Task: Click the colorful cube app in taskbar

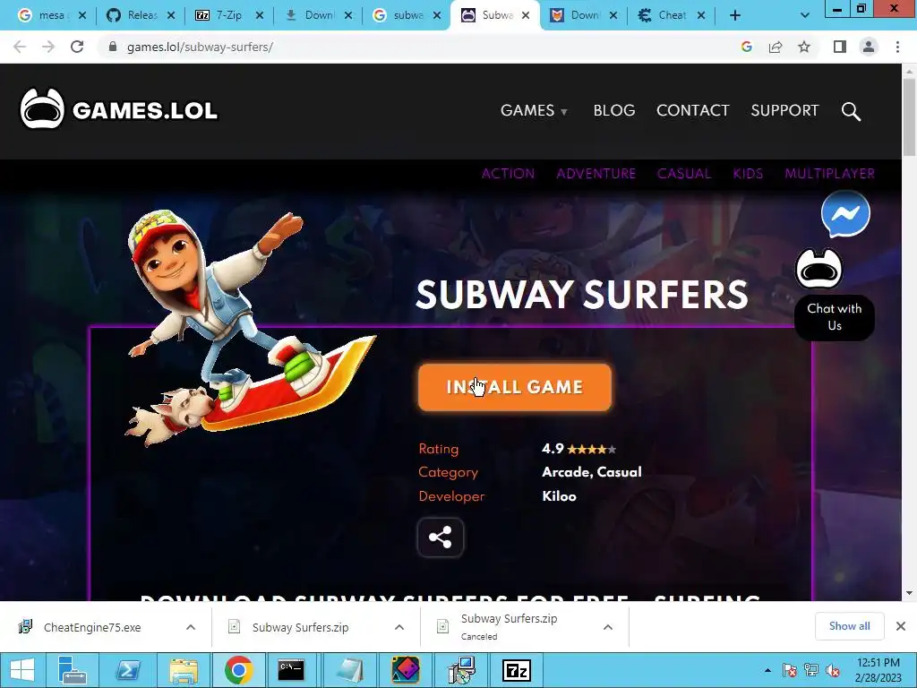Action: click(406, 670)
